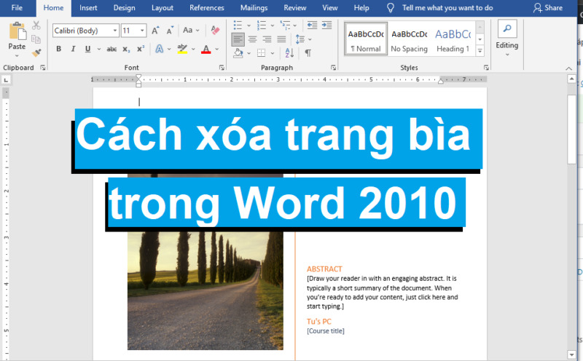The width and height of the screenshot is (583, 361).
Task: Apply the Heading 1 style
Action: (x=453, y=40)
